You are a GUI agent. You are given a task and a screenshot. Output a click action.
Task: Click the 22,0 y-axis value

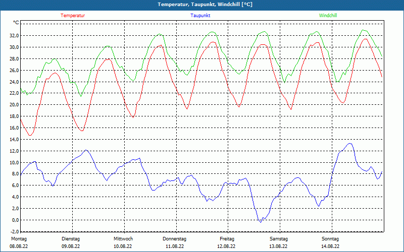[14, 93]
